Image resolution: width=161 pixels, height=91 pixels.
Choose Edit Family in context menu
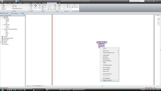pos(110,57)
